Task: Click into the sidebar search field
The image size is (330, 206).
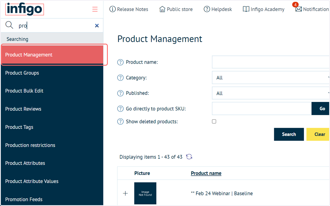Action: pos(55,26)
